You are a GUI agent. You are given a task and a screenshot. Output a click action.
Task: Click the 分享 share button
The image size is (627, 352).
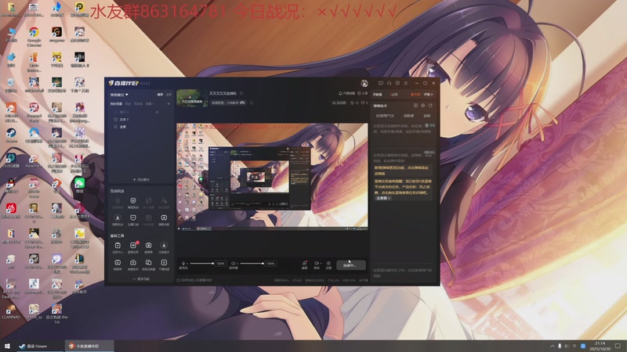[363, 93]
